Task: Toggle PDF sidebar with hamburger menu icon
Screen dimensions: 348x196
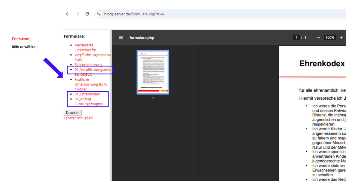Action: pyautogui.click(x=121, y=38)
